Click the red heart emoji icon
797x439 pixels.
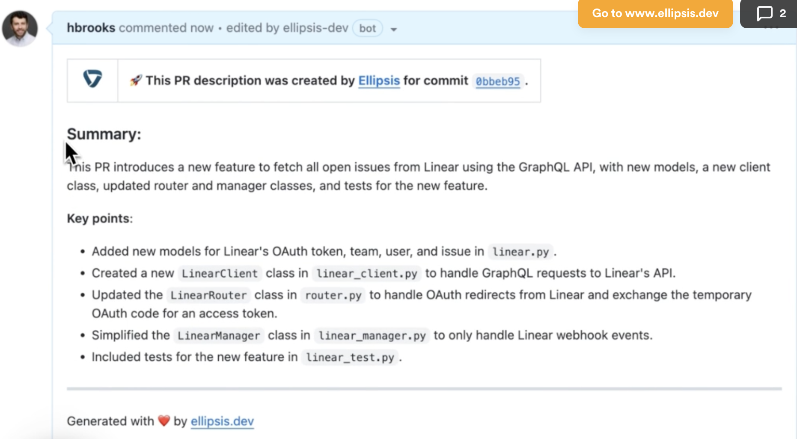click(164, 421)
